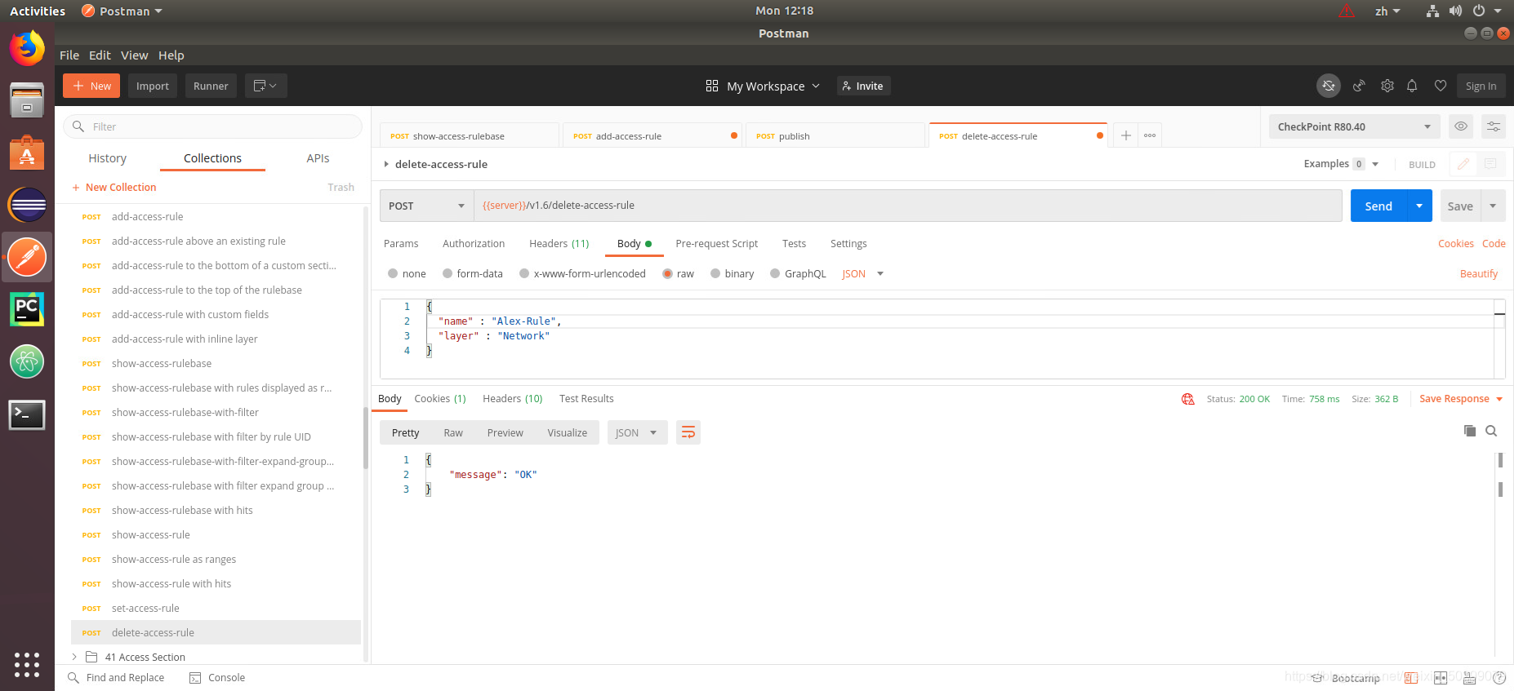The width and height of the screenshot is (1514, 691).
Task: Launch PyCharm from the dock
Action: 27,309
